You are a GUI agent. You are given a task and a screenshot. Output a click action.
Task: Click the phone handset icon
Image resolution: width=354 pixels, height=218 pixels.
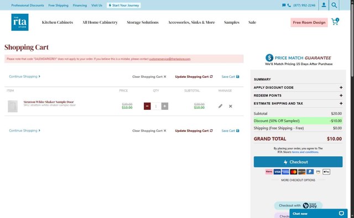(289, 5)
